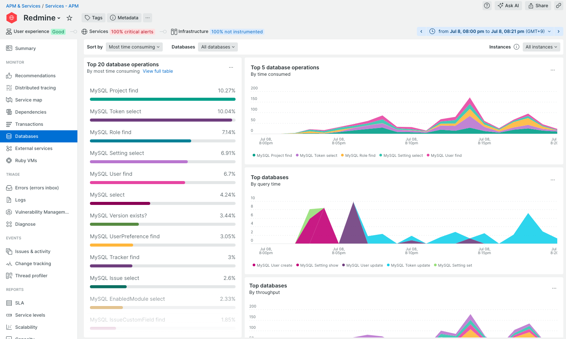
Task: Open the Most time consuming sort dropdown
Action: [x=134, y=47]
